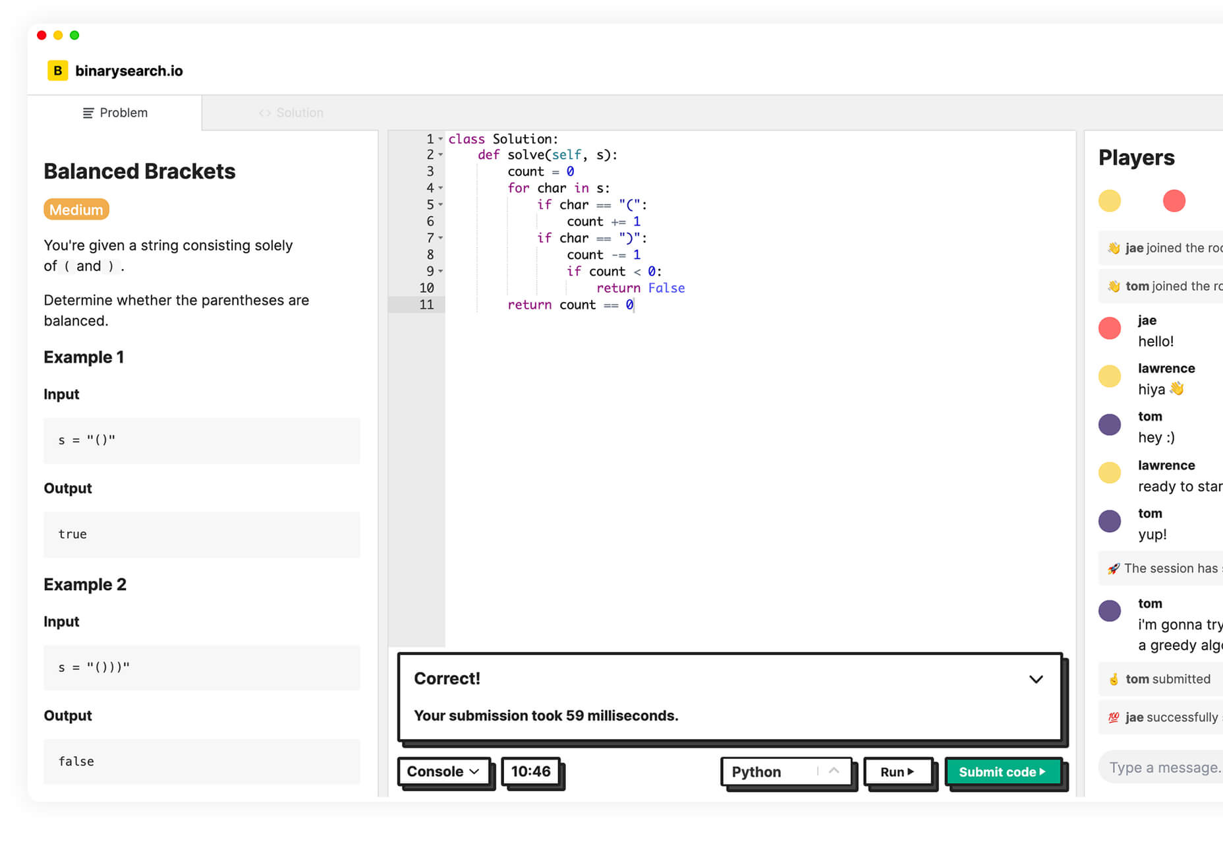Fold code at line 5 arrow
The image size is (1223, 844).
pyautogui.click(x=440, y=204)
